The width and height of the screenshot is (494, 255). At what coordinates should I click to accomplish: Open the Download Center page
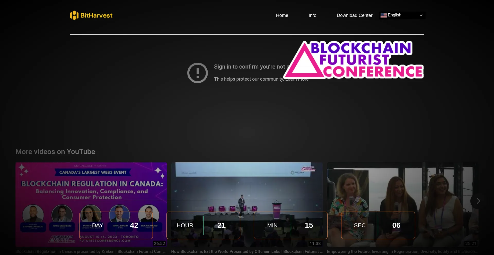tap(355, 15)
